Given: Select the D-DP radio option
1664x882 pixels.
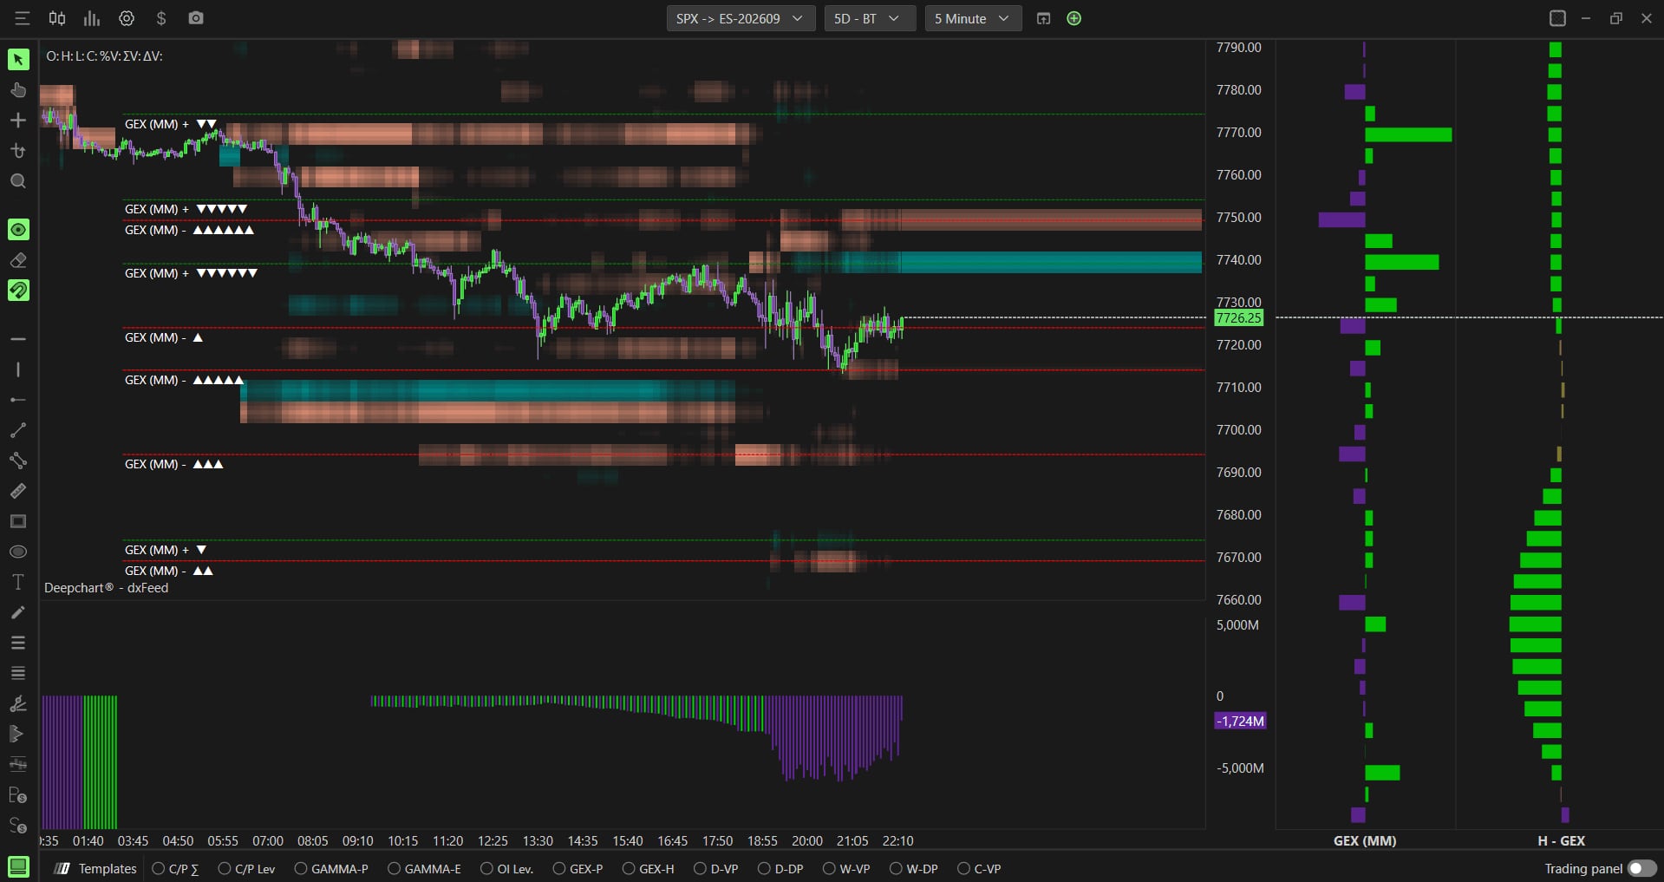Looking at the screenshot, I should click(x=781, y=868).
